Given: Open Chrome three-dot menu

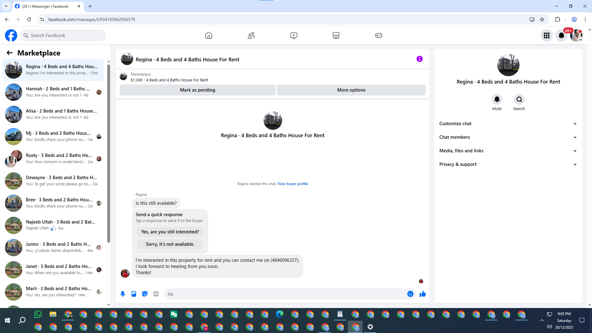Looking at the screenshot, I should 585,19.
